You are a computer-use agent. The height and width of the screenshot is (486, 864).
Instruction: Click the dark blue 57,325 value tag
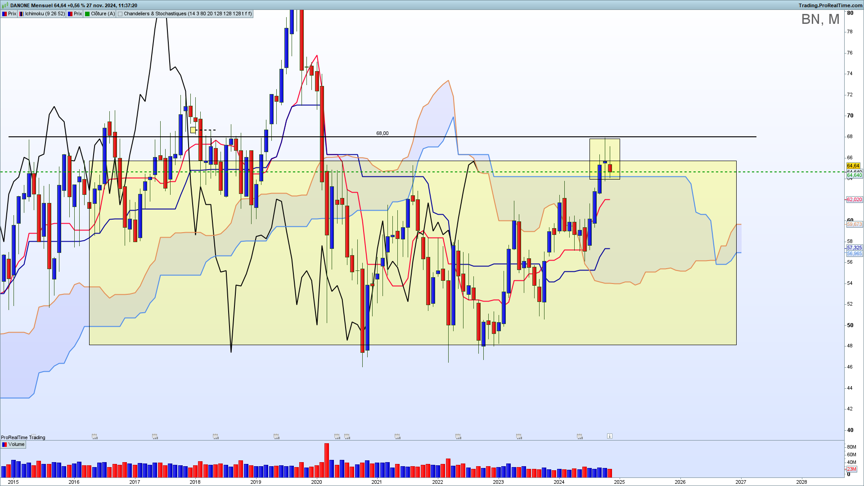(x=855, y=248)
